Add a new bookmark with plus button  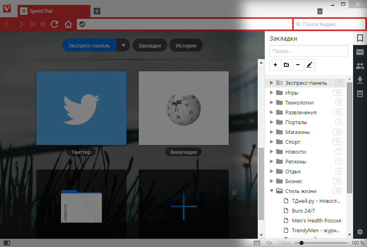275,65
